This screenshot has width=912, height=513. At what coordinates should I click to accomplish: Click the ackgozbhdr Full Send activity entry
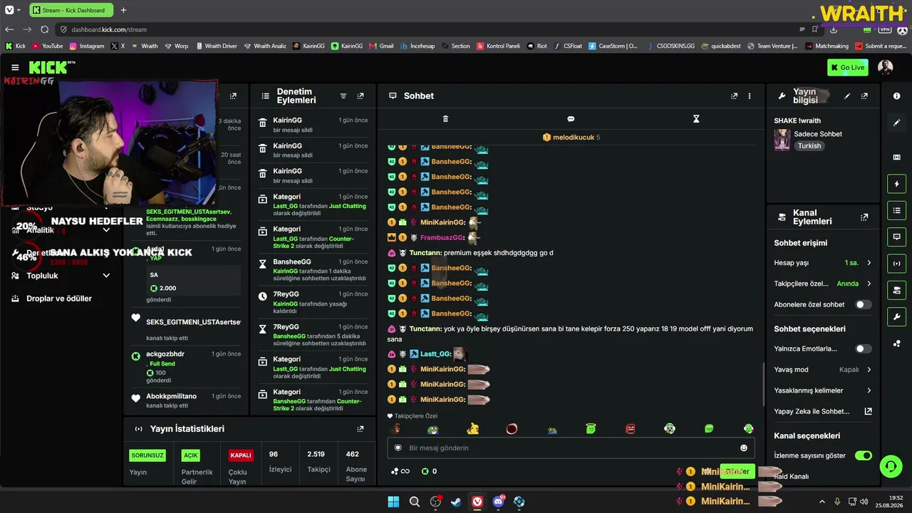pyautogui.click(x=186, y=367)
